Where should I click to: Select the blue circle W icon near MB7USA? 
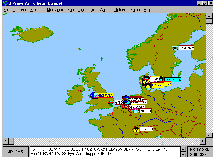click(x=92, y=95)
